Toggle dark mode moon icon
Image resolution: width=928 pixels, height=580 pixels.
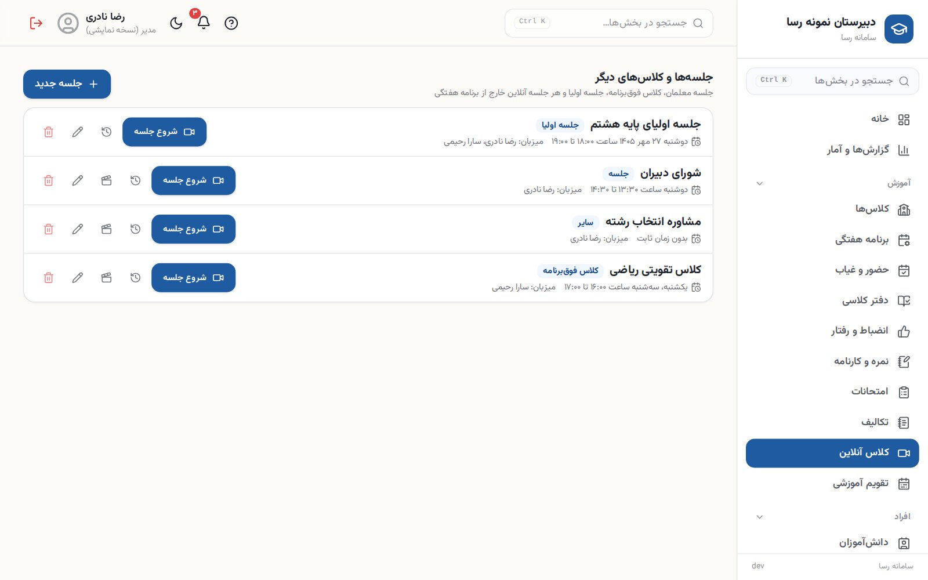176,23
